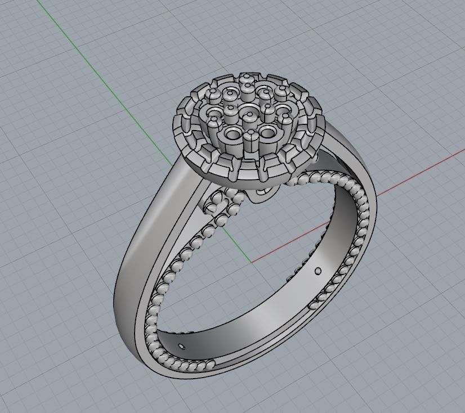Click the small hole at the bottom inside of band
The height and width of the screenshot is (413, 465).
coord(181,346)
